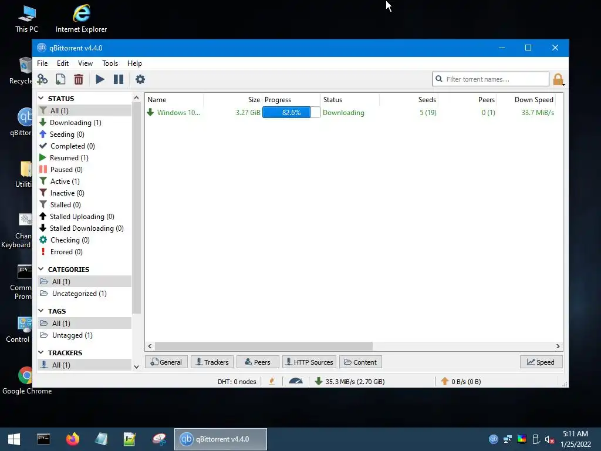This screenshot has height=451, width=601.
Task: Sort torrents by Seeds column header
Action: pyautogui.click(x=409, y=100)
